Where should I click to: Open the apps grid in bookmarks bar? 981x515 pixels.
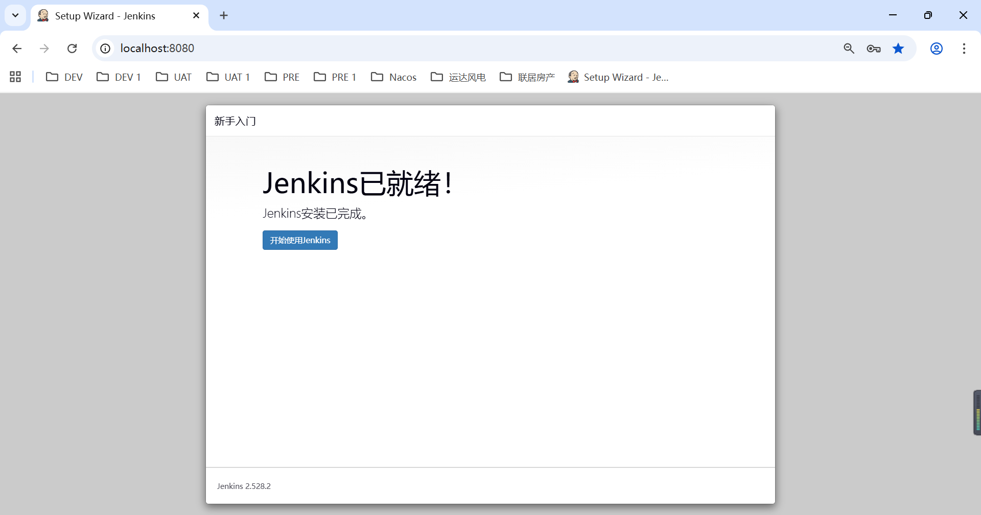15,77
